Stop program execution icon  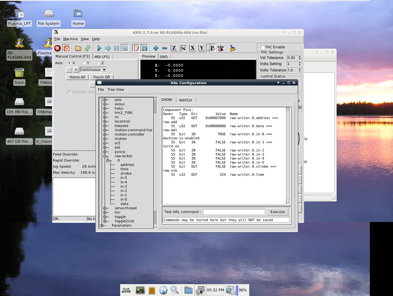click(x=125, y=48)
